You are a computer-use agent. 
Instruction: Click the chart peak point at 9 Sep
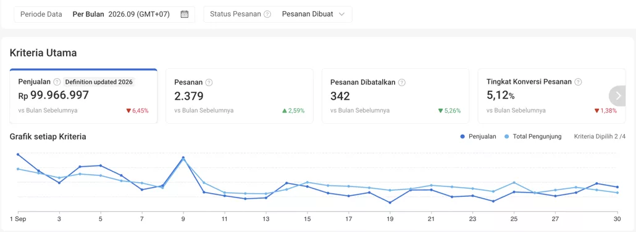183,158
